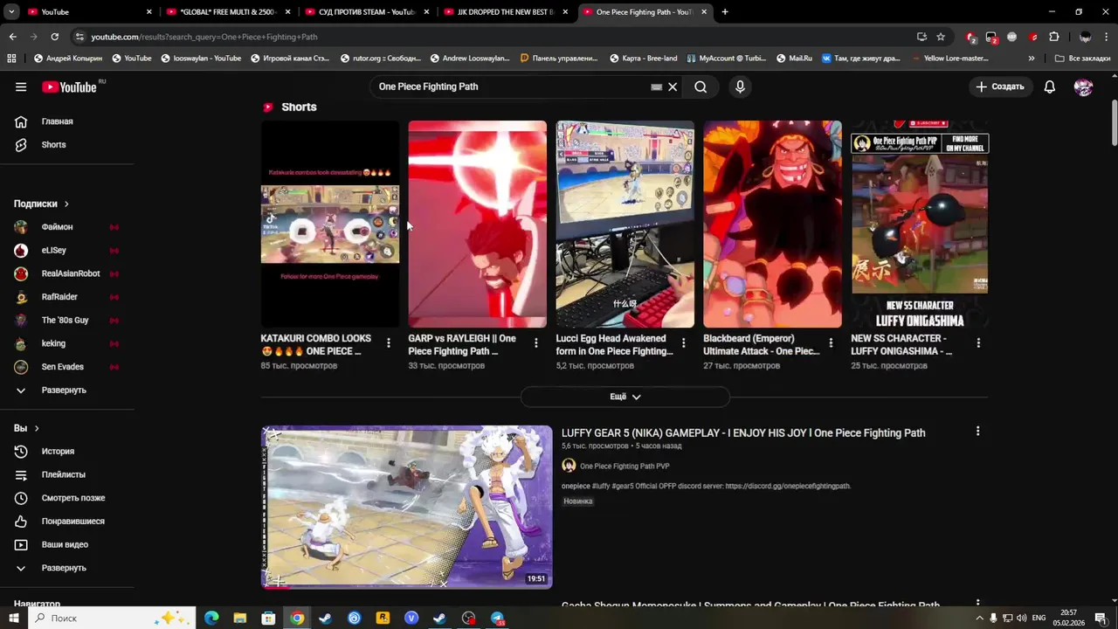Switch to the СУД ПРОТИВ STEAM tab

(367, 12)
